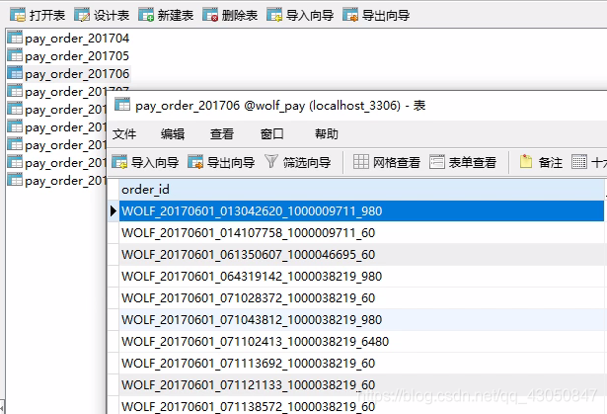The height and width of the screenshot is (414, 607).
Task: Select row WOLF_20170601_064319142_1000038219_980
Action: [x=361, y=276]
